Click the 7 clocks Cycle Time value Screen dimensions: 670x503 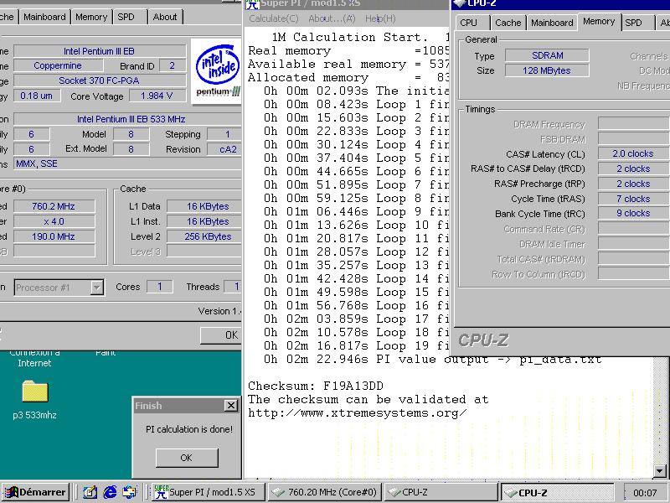[633, 199]
